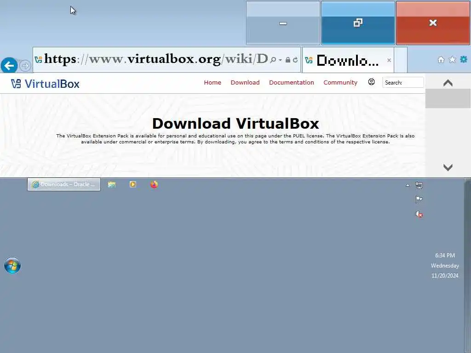Screen dimensions: 471x353
Task: Show hidden tray icons arrow
Action: (x=408, y=186)
